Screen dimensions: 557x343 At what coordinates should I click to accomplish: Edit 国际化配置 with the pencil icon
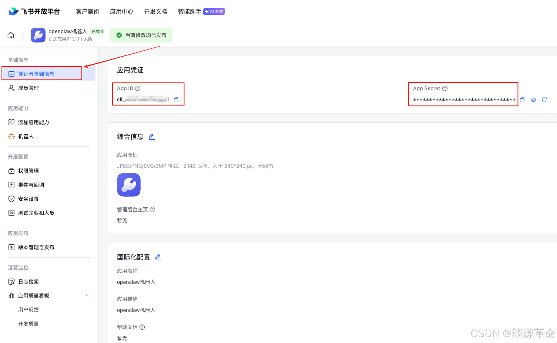(x=158, y=257)
